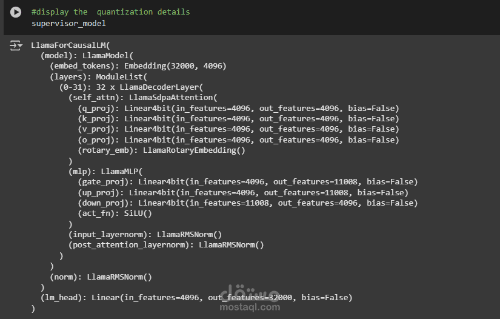This screenshot has height=319, width=500.
Task: Place cursor on the quantization details comment
Action: pyautogui.click(x=110, y=12)
